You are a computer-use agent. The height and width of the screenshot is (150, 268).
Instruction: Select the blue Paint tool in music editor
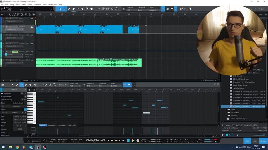21,85
